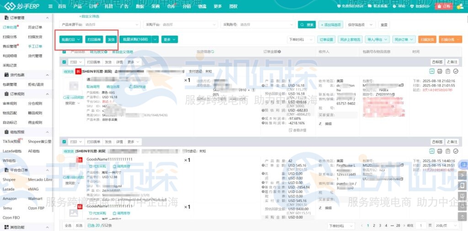Open 数据同步 in the top bar
This screenshot has width=468, height=231.
[x=420, y=6]
